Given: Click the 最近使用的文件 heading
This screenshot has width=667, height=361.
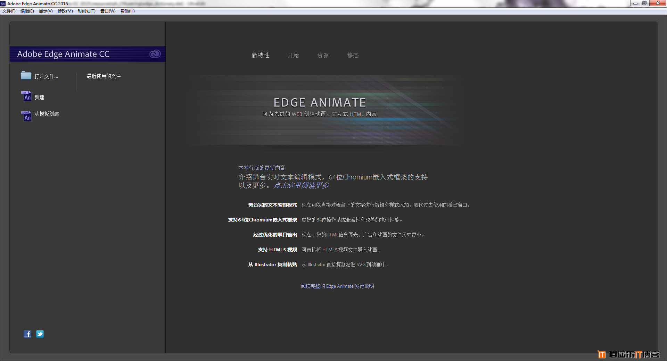Looking at the screenshot, I should point(104,76).
